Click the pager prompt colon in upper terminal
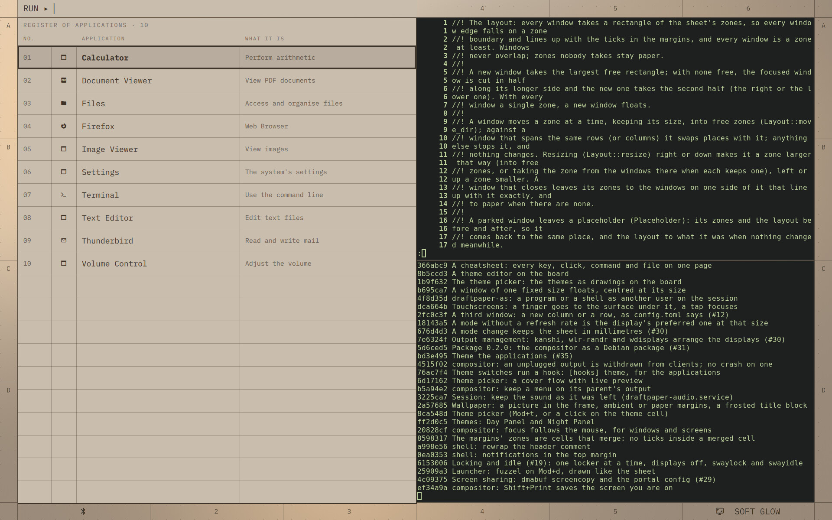This screenshot has width=832, height=520. 419,253
